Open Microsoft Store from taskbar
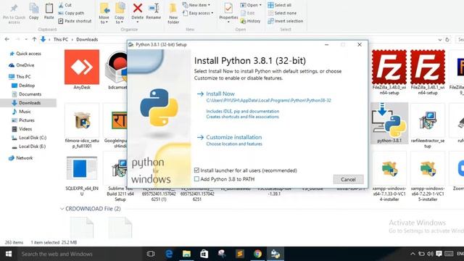 [204, 254]
